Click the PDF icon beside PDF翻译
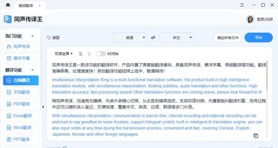This screenshot has width=278, height=148. click(x=9, y=104)
